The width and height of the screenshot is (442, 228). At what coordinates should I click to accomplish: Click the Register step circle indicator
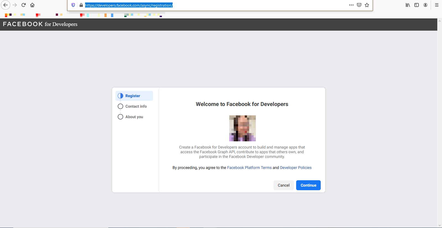[120, 96]
